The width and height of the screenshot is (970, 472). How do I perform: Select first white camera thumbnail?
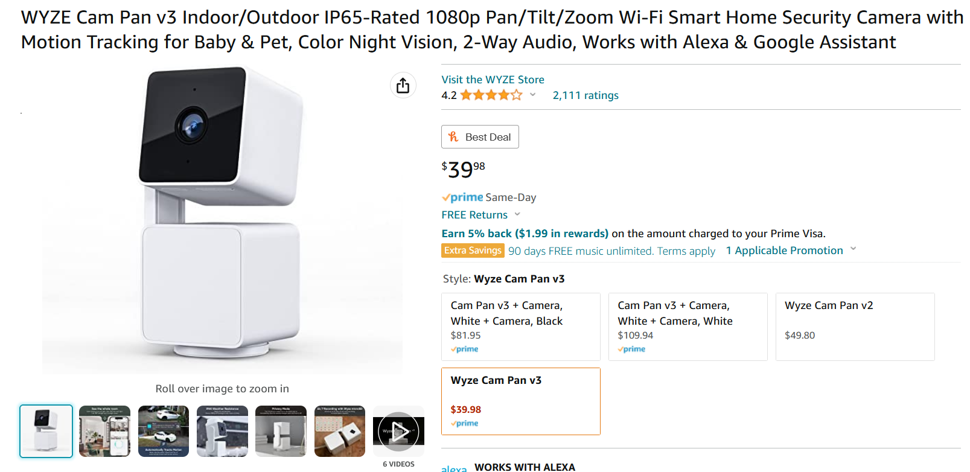click(46, 431)
